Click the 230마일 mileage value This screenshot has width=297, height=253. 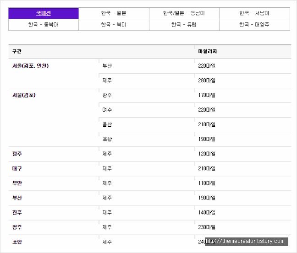coord(207,227)
